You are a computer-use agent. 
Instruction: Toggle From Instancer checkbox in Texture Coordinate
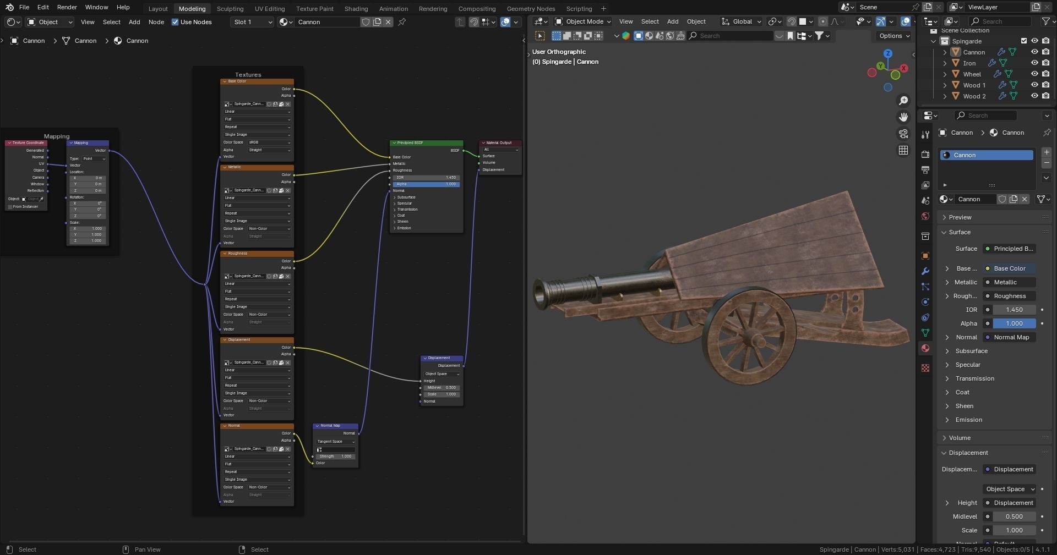10,207
